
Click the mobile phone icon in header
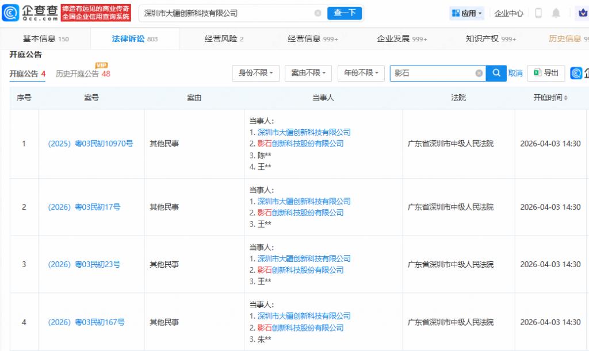[538, 13]
